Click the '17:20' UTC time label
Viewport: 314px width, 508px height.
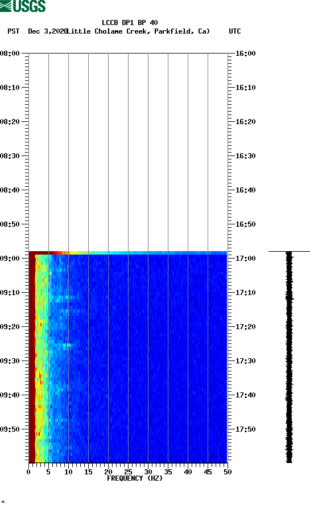[x=246, y=327]
